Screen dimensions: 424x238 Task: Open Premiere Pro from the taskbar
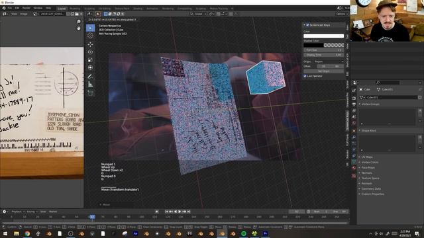click(265, 233)
